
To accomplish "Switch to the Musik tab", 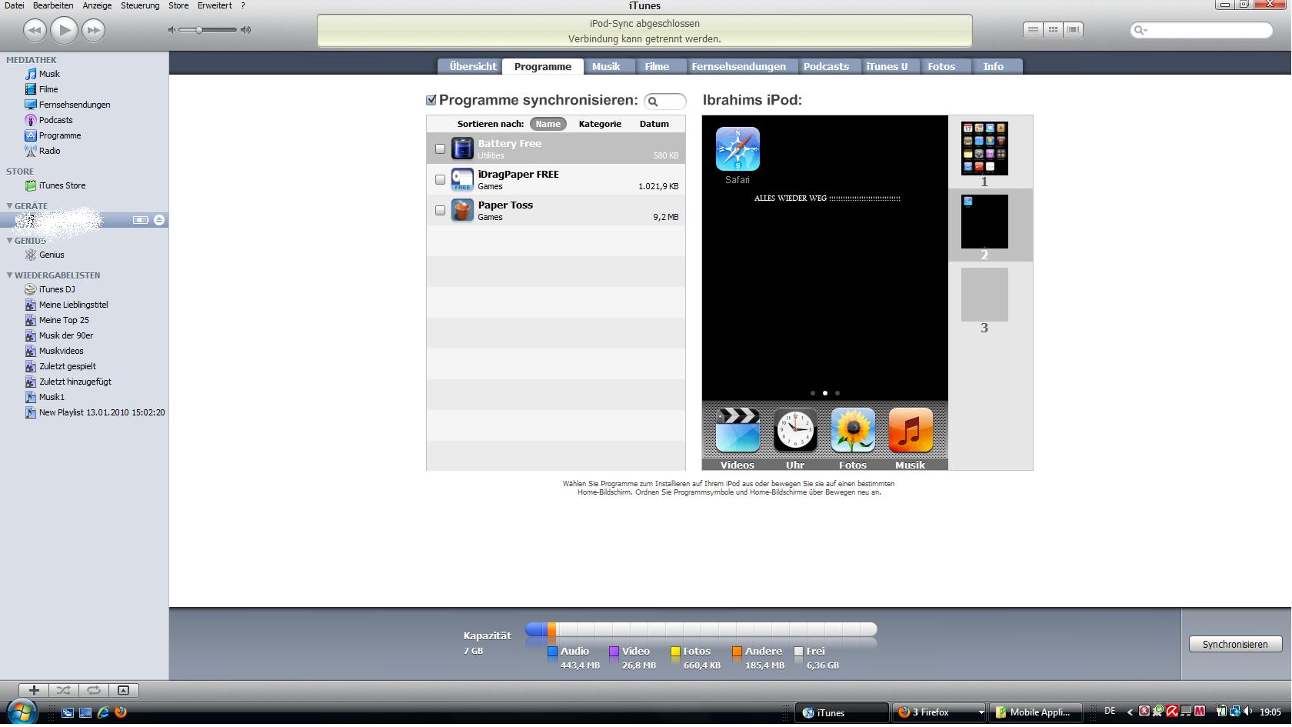I will [606, 66].
